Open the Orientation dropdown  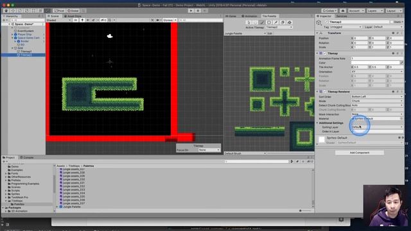point(377,72)
